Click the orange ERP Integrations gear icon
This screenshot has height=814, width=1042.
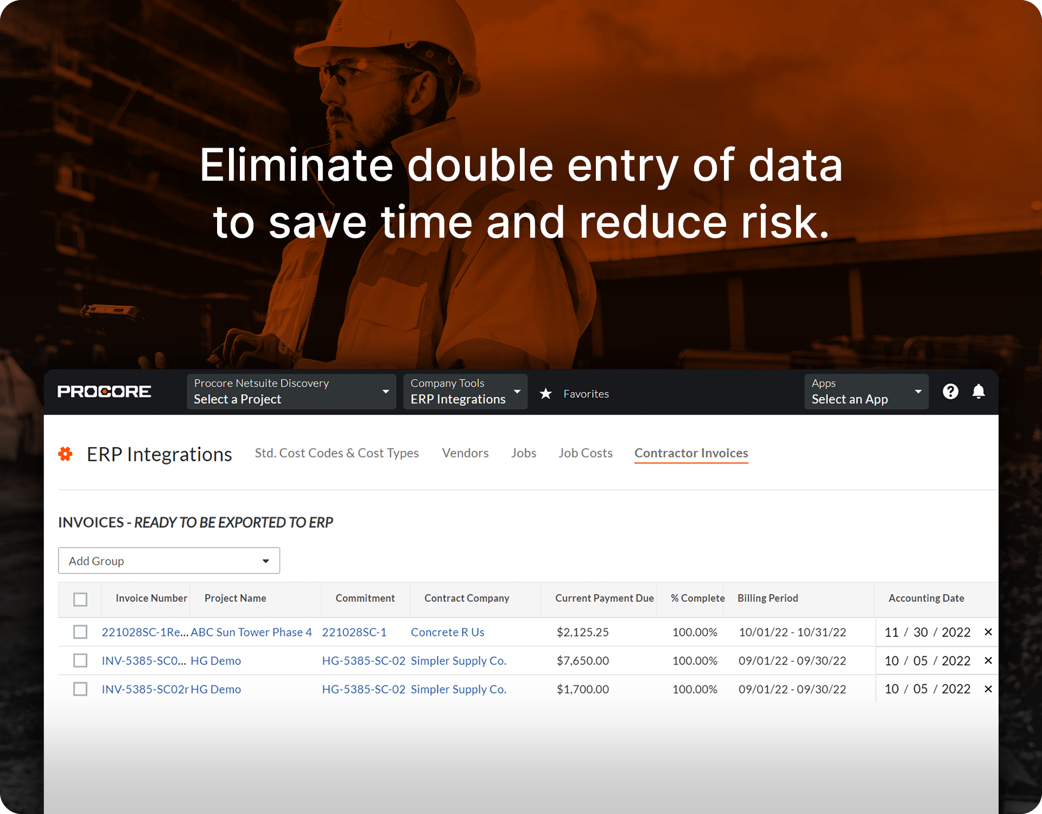pyautogui.click(x=66, y=454)
